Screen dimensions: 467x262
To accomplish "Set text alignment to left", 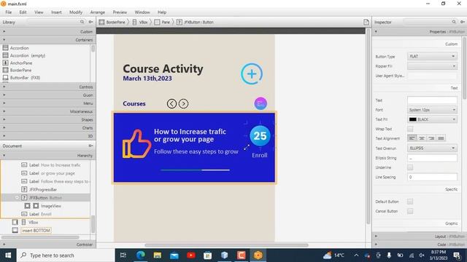I will [x=412, y=138].
